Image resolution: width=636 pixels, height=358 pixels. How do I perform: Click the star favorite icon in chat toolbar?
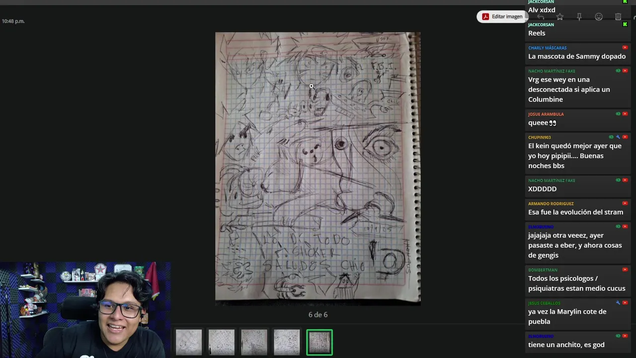tap(560, 17)
